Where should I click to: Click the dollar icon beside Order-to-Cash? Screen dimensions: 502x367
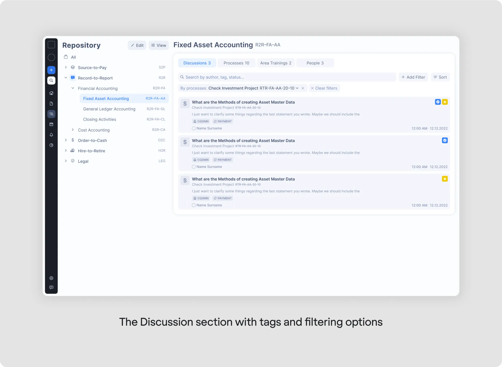[x=73, y=140]
